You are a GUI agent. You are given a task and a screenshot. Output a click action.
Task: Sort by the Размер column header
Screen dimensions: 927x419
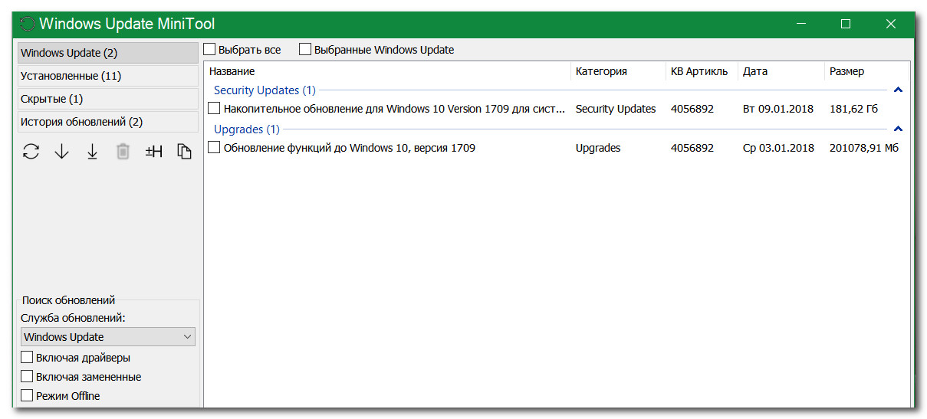point(846,71)
